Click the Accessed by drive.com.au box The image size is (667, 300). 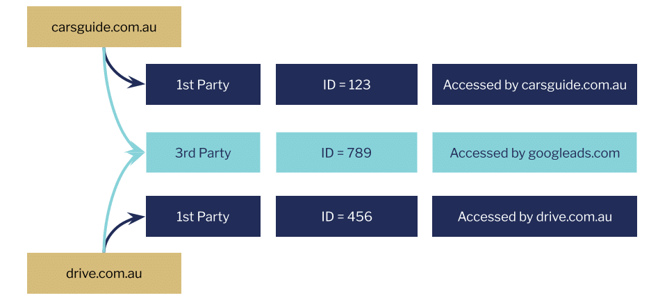coord(534,217)
